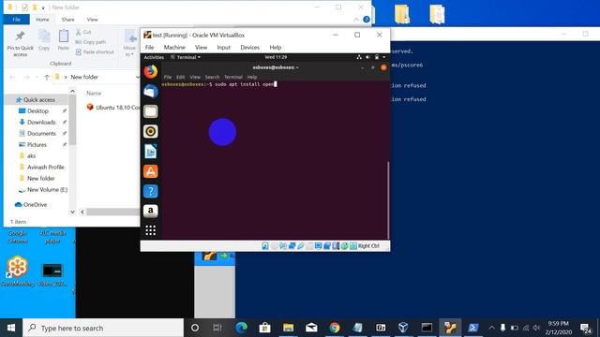This screenshot has height=337, width=600.
Task: Open the Files manager in the Ubuntu dock
Action: click(x=150, y=111)
